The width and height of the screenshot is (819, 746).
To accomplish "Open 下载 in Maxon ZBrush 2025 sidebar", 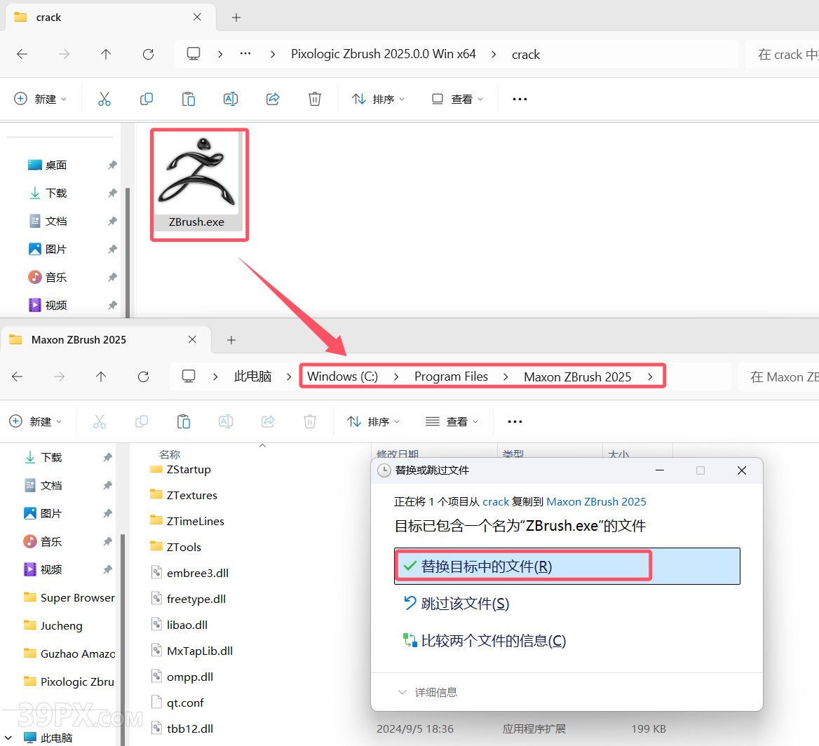I will [x=51, y=458].
